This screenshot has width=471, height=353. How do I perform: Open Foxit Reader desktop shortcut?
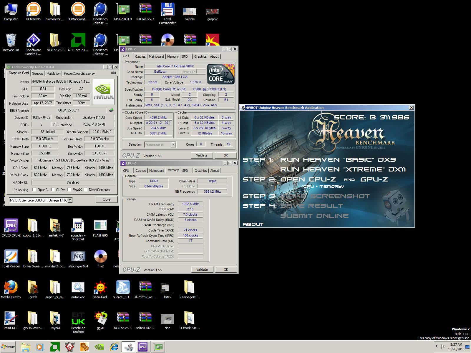[11, 259]
